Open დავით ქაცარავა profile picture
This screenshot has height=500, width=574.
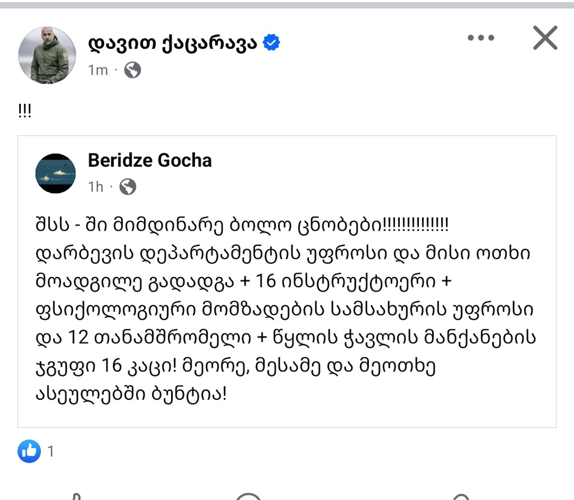click(x=47, y=55)
